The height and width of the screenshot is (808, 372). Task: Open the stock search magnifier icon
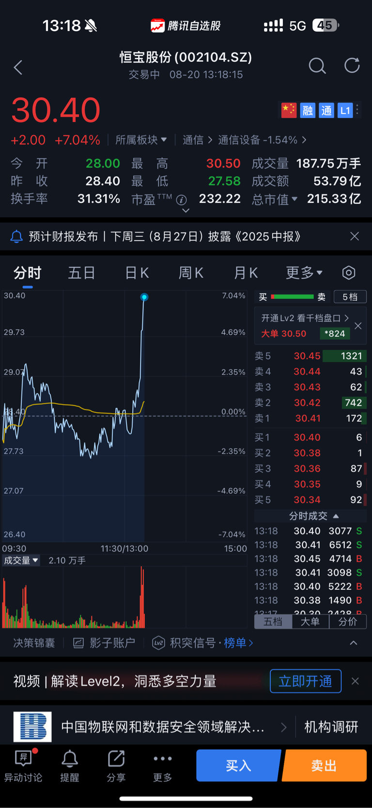point(317,66)
